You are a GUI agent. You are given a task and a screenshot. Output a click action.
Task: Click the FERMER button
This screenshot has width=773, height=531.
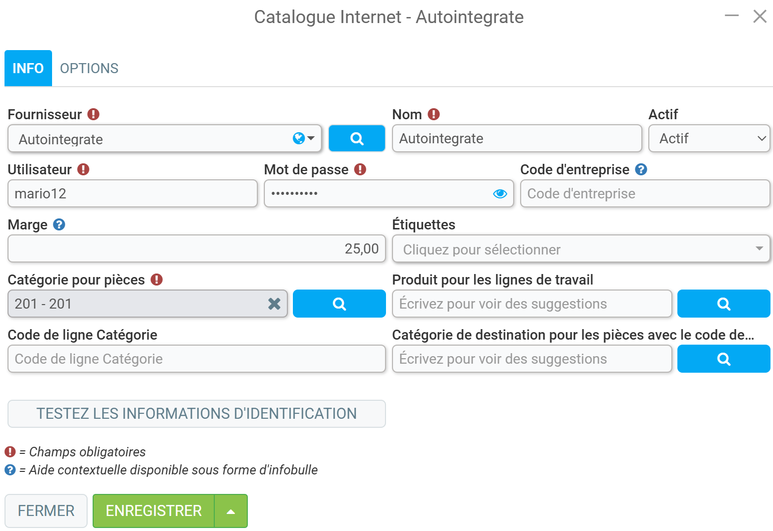click(46, 511)
